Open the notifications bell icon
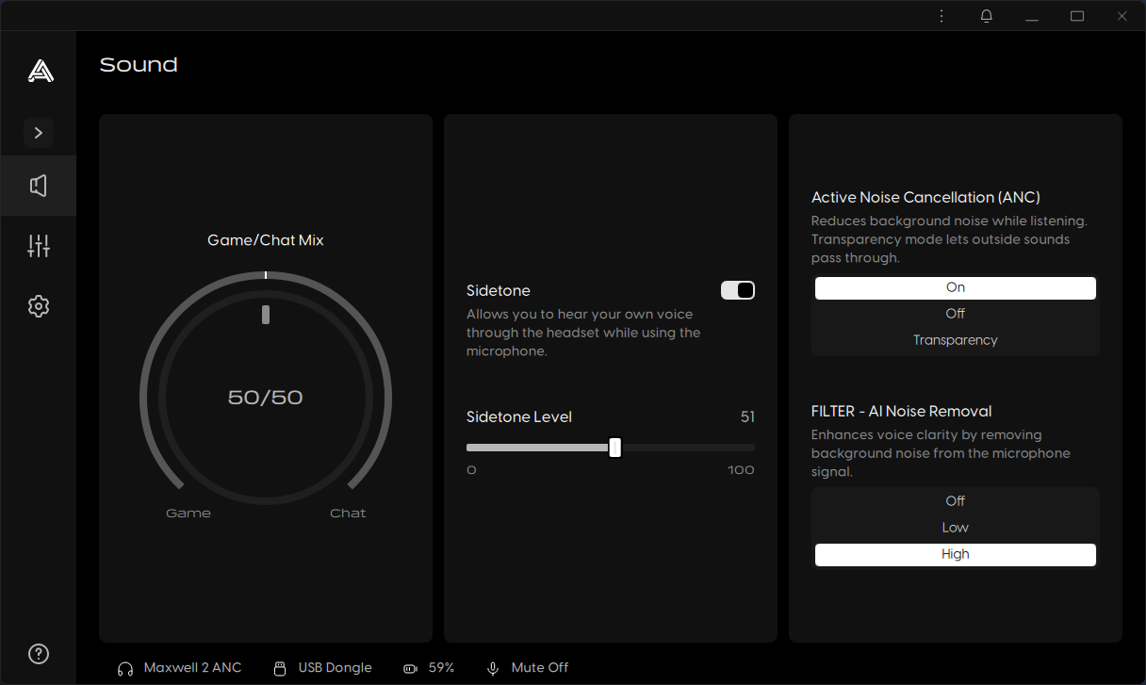Screen dimensions: 1146x685 click(987, 16)
